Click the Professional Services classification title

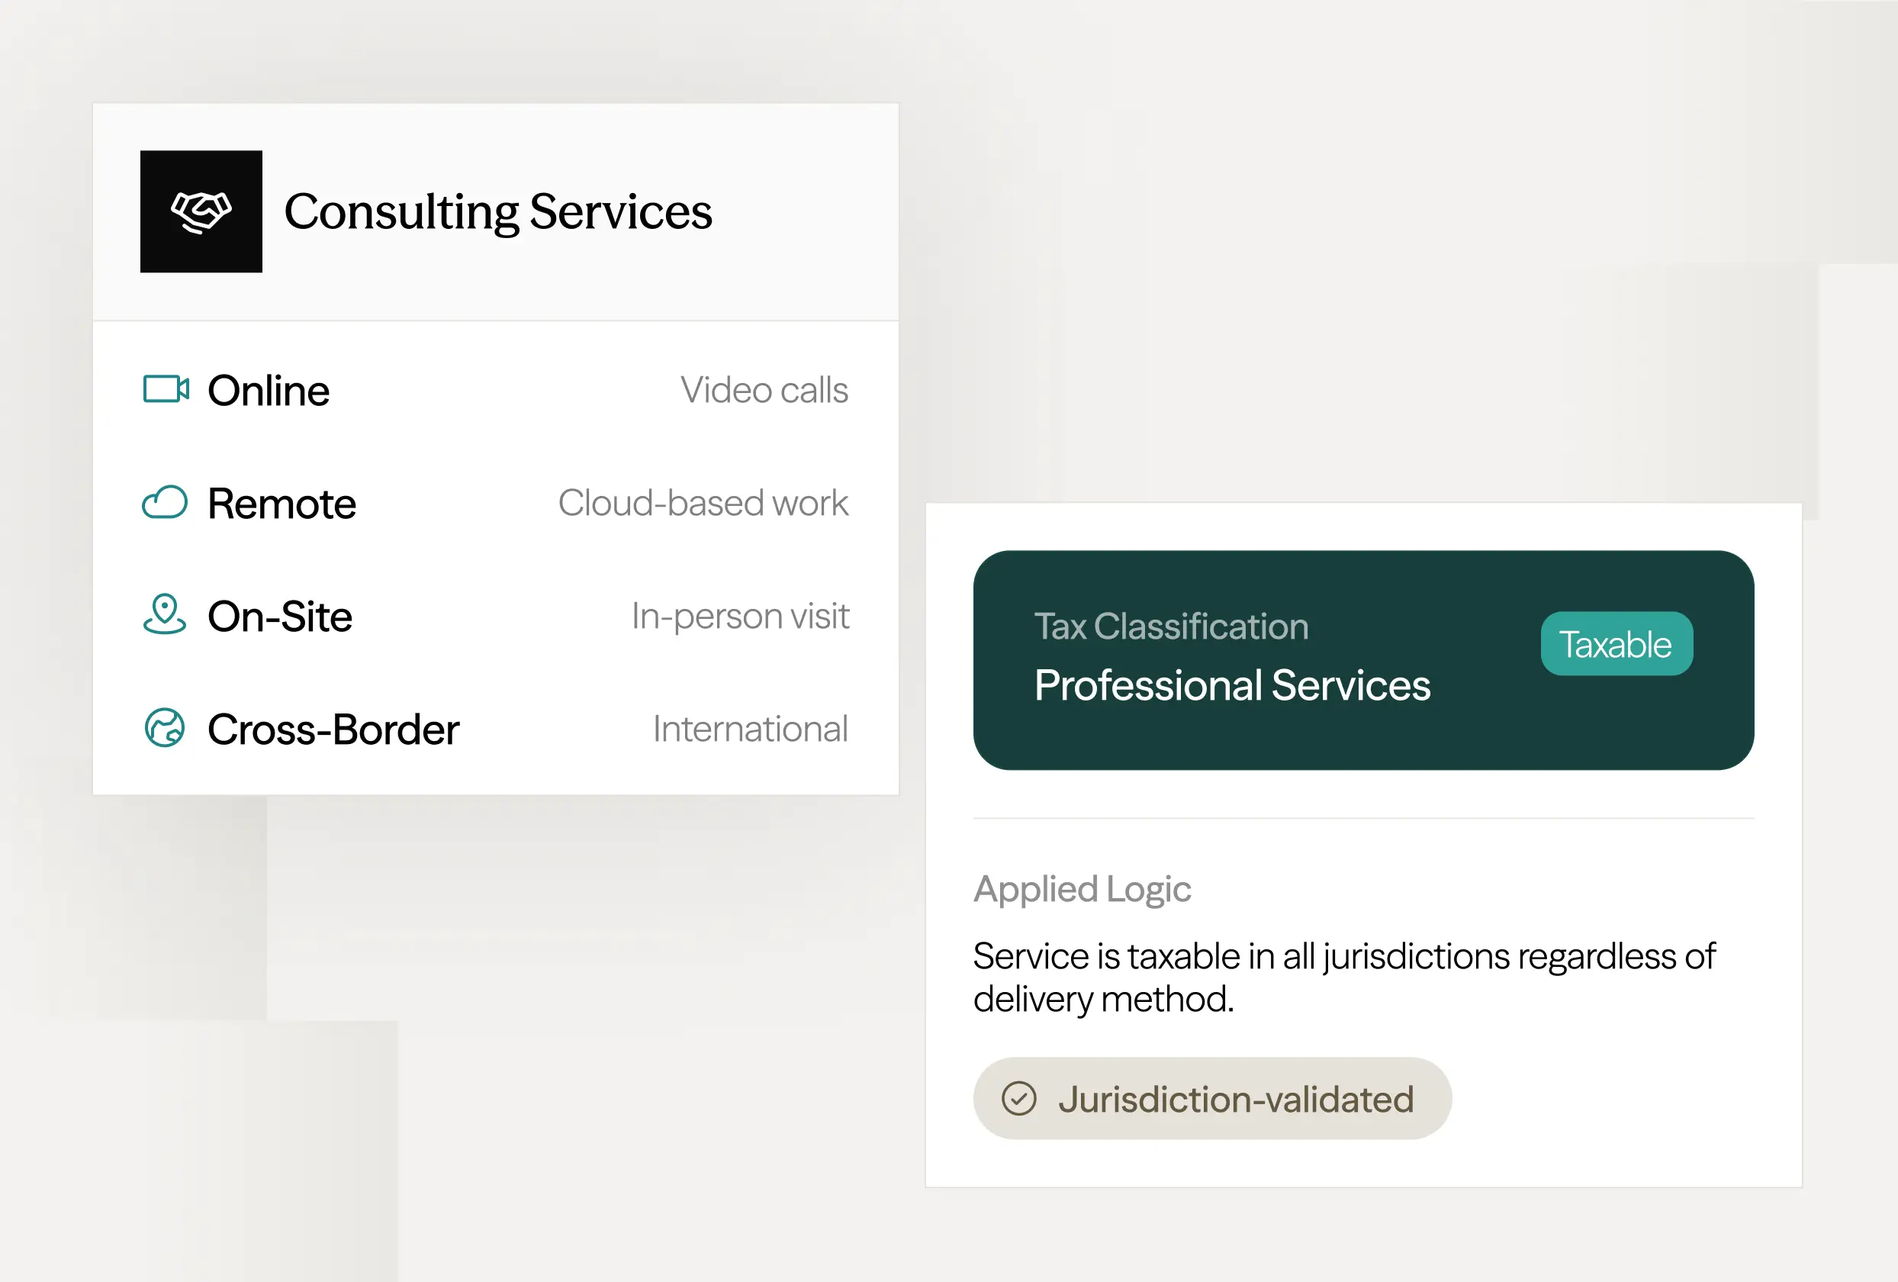click(1231, 684)
